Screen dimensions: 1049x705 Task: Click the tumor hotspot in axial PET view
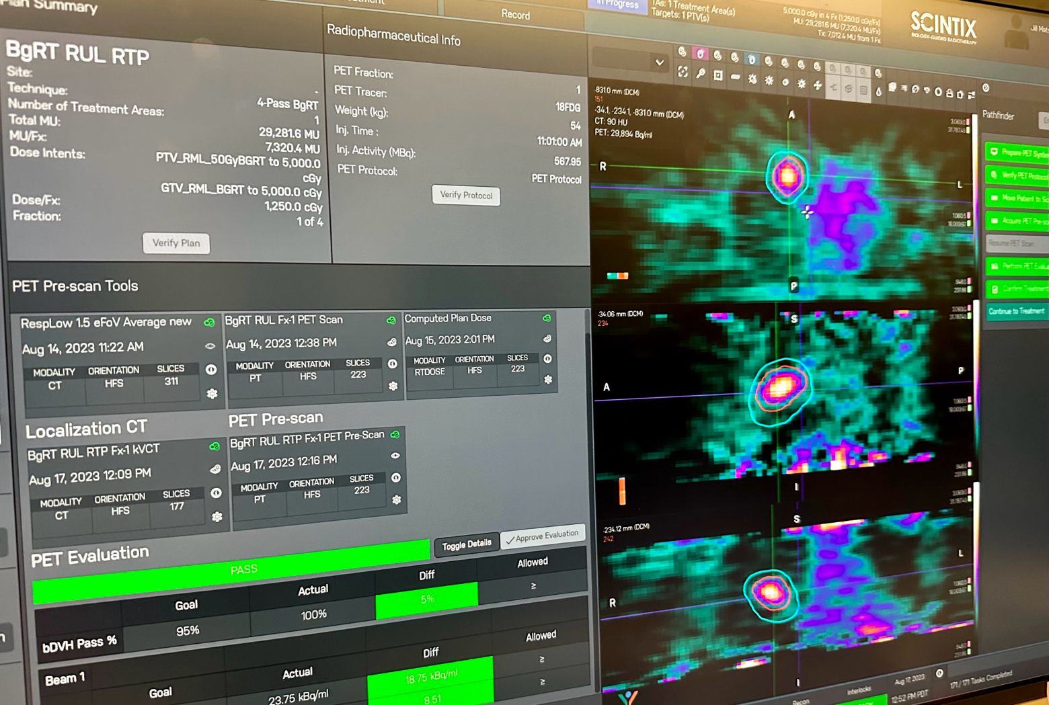pos(787,176)
